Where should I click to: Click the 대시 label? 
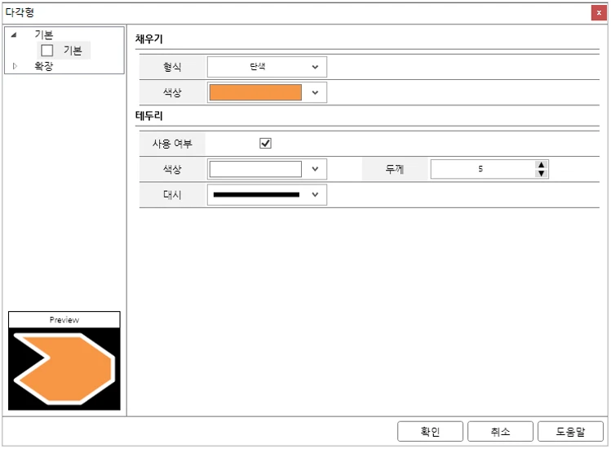coord(172,194)
